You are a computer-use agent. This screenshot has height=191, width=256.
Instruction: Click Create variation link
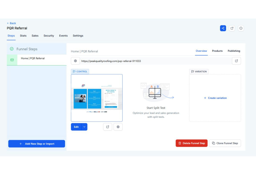(x=215, y=98)
